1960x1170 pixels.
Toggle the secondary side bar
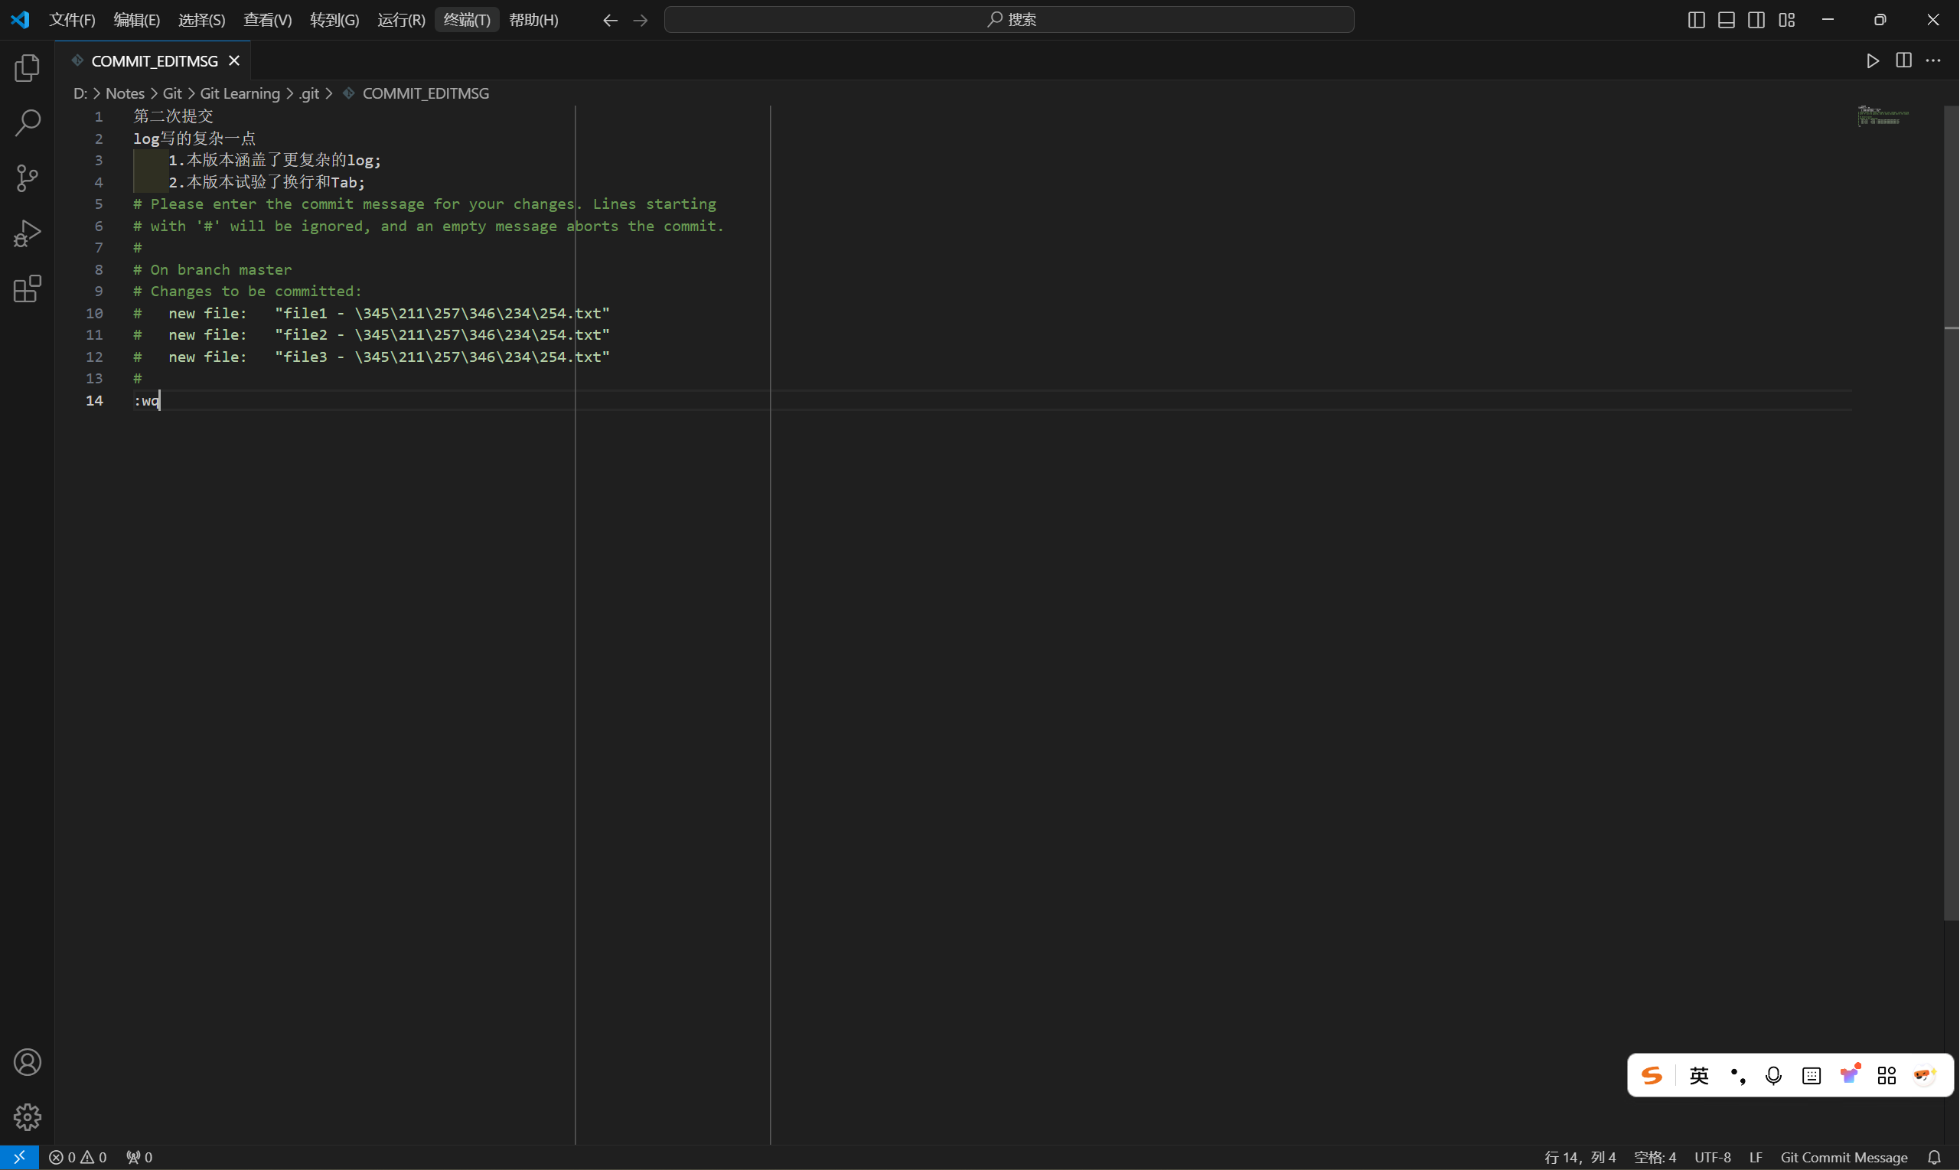[1756, 20]
